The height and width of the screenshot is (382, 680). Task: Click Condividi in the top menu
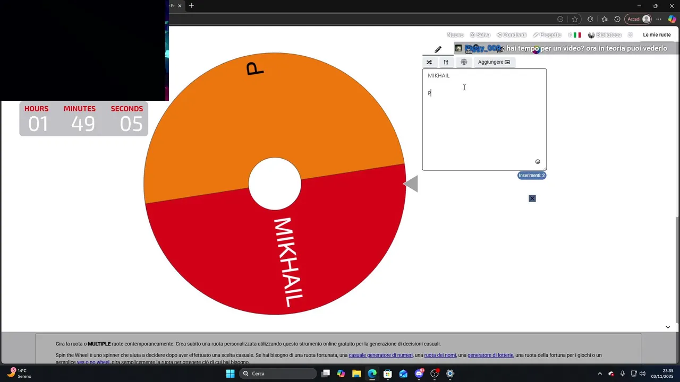point(511,35)
